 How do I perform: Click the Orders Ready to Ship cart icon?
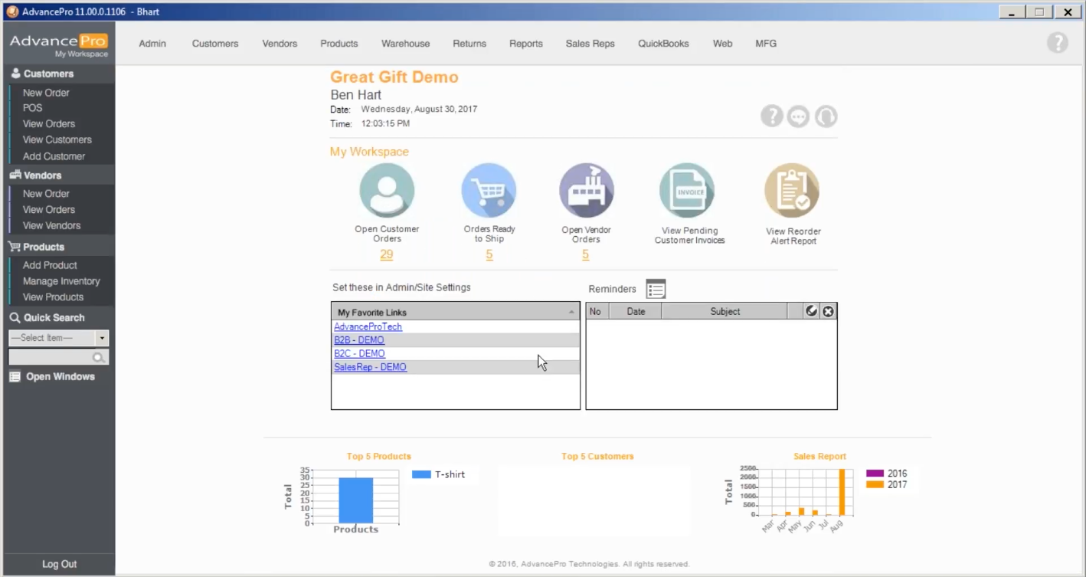[x=489, y=191]
